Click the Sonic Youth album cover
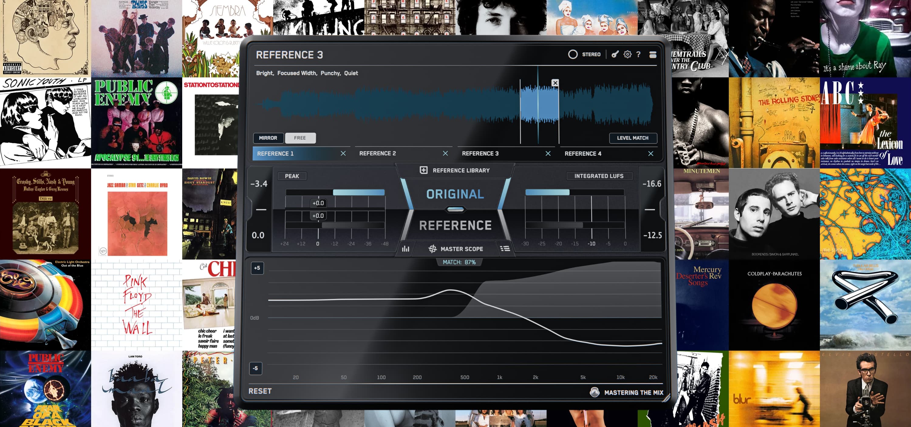This screenshot has height=427, width=911. click(45, 123)
